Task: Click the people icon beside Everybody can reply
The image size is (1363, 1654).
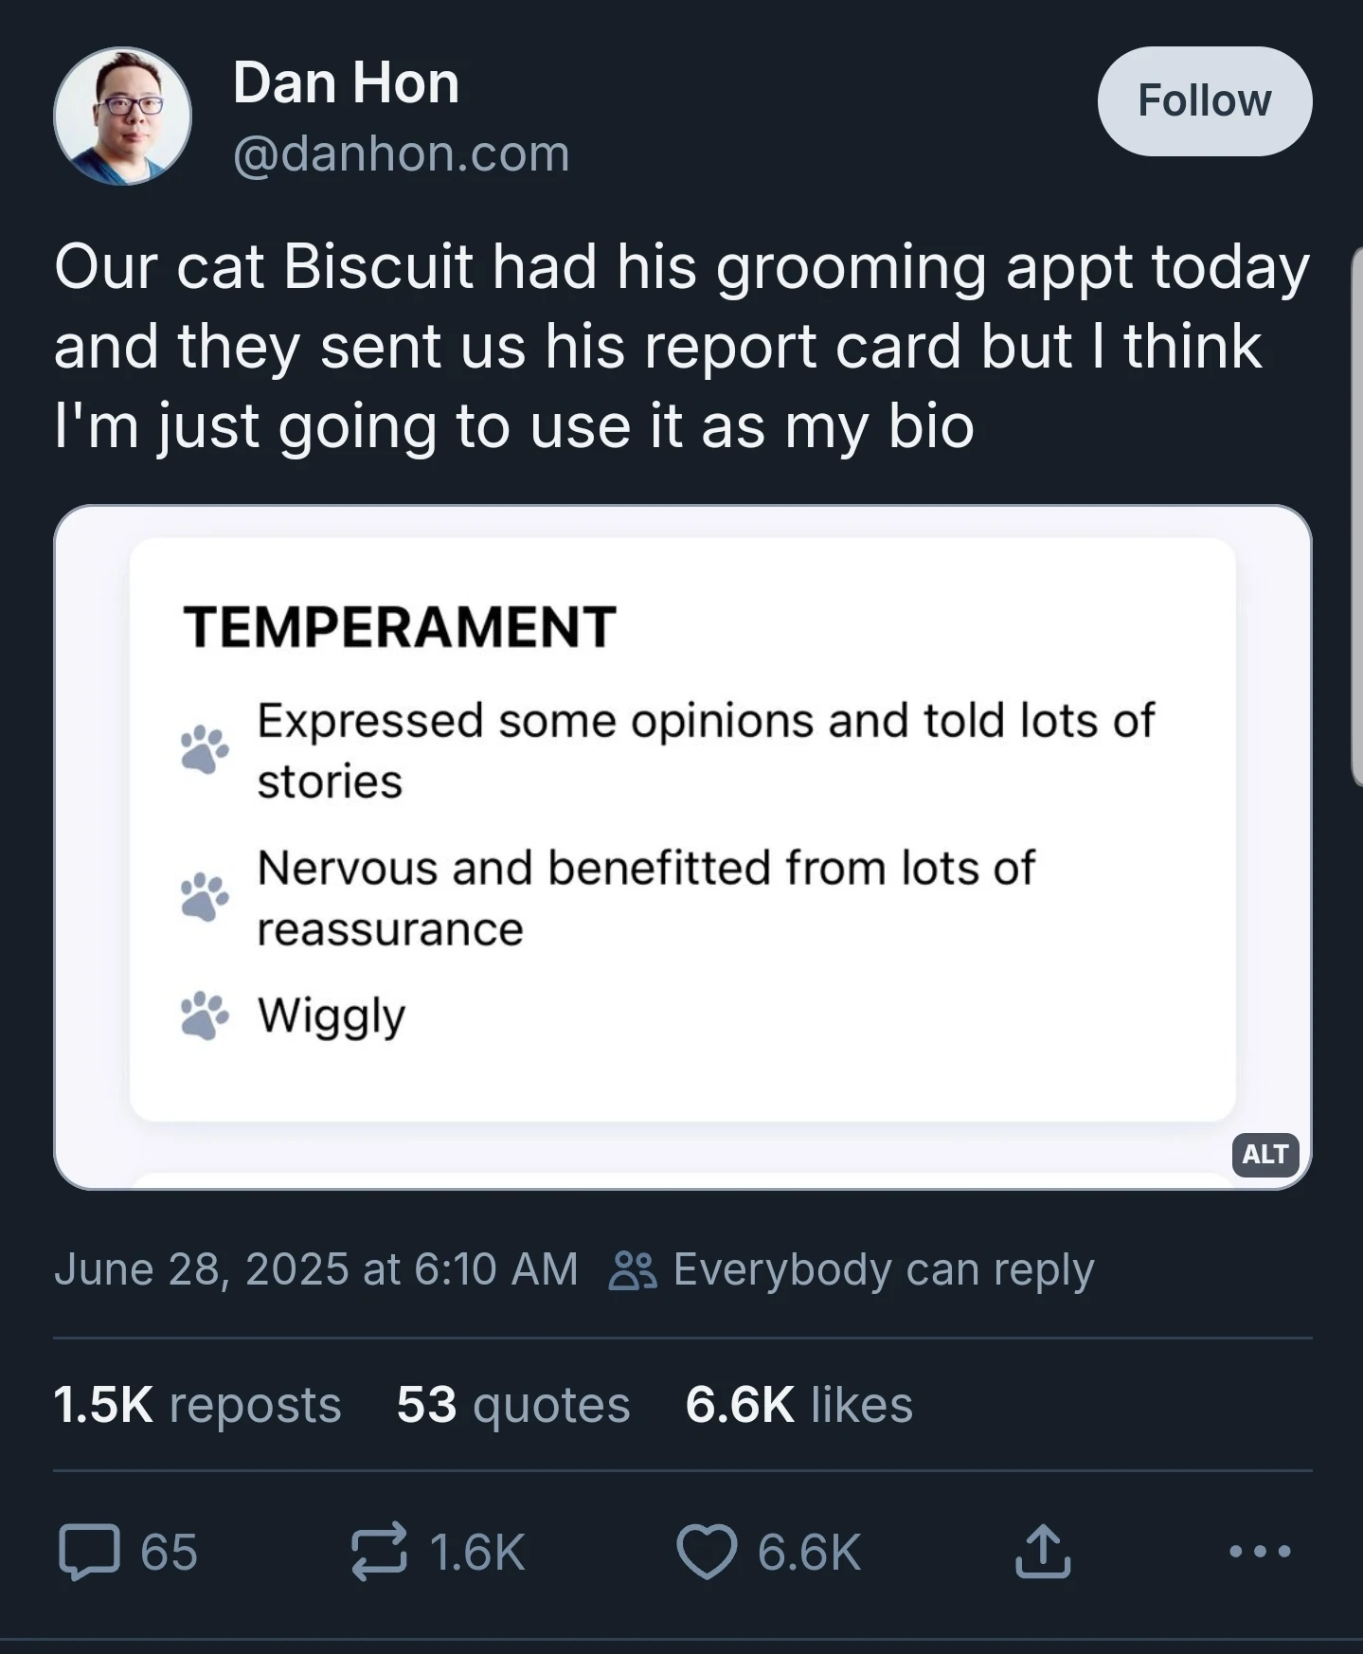Action: [x=633, y=1270]
